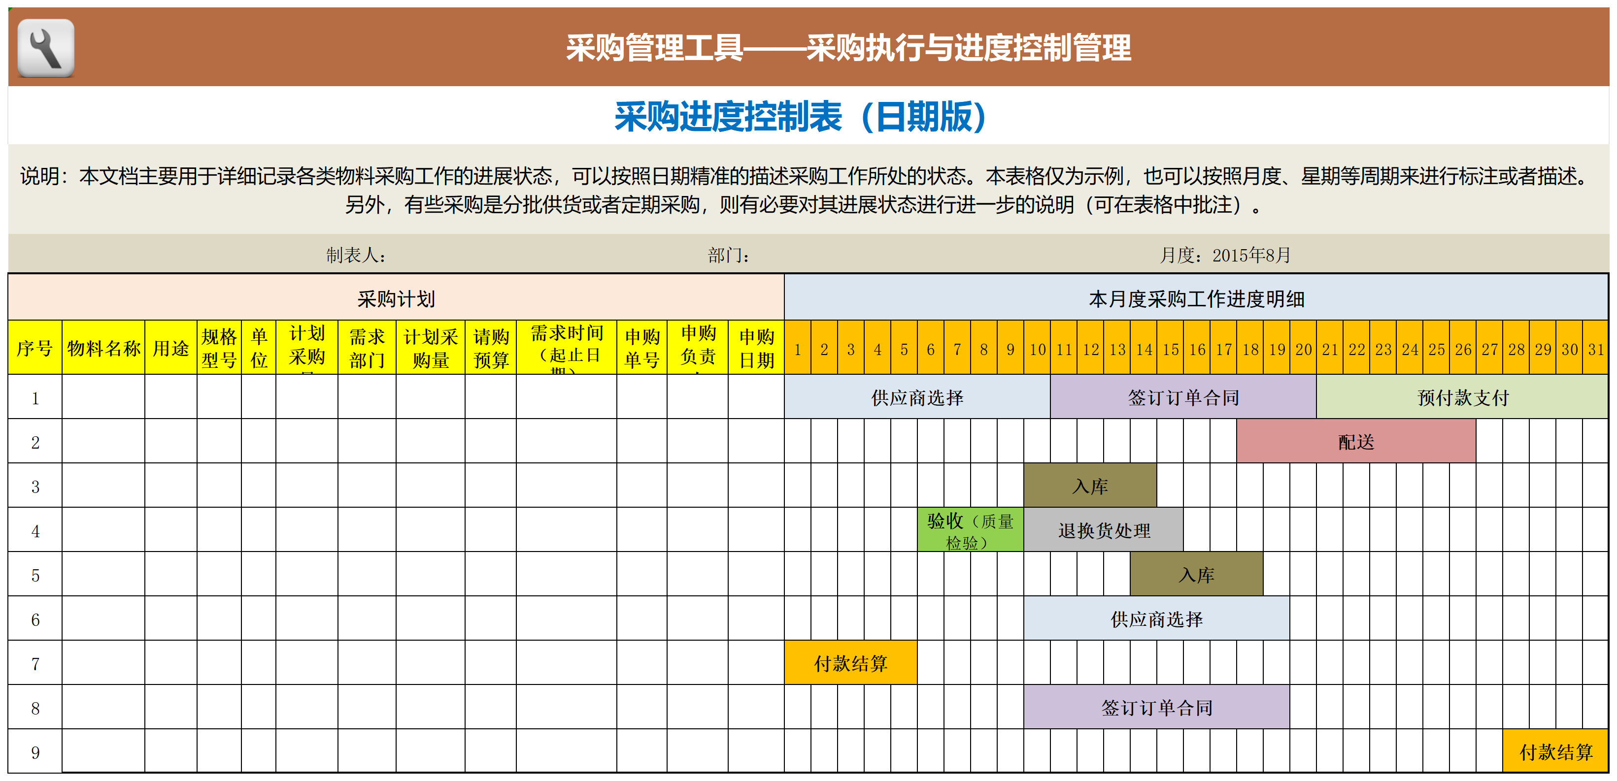Click the 规格型号 column header

pos(219,348)
